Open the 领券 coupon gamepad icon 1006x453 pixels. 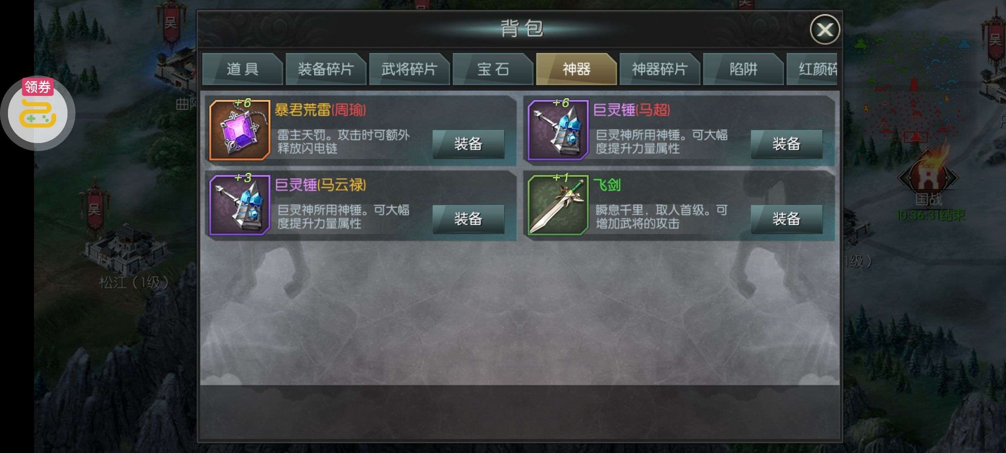coord(38,112)
